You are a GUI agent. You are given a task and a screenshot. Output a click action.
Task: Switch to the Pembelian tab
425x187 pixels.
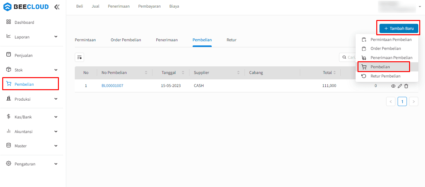(202, 40)
